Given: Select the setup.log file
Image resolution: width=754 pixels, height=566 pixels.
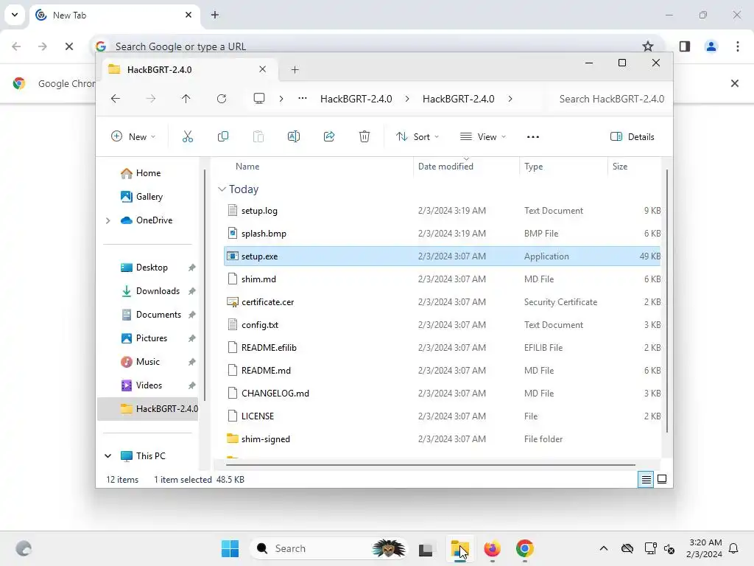Looking at the screenshot, I should (443, 211).
